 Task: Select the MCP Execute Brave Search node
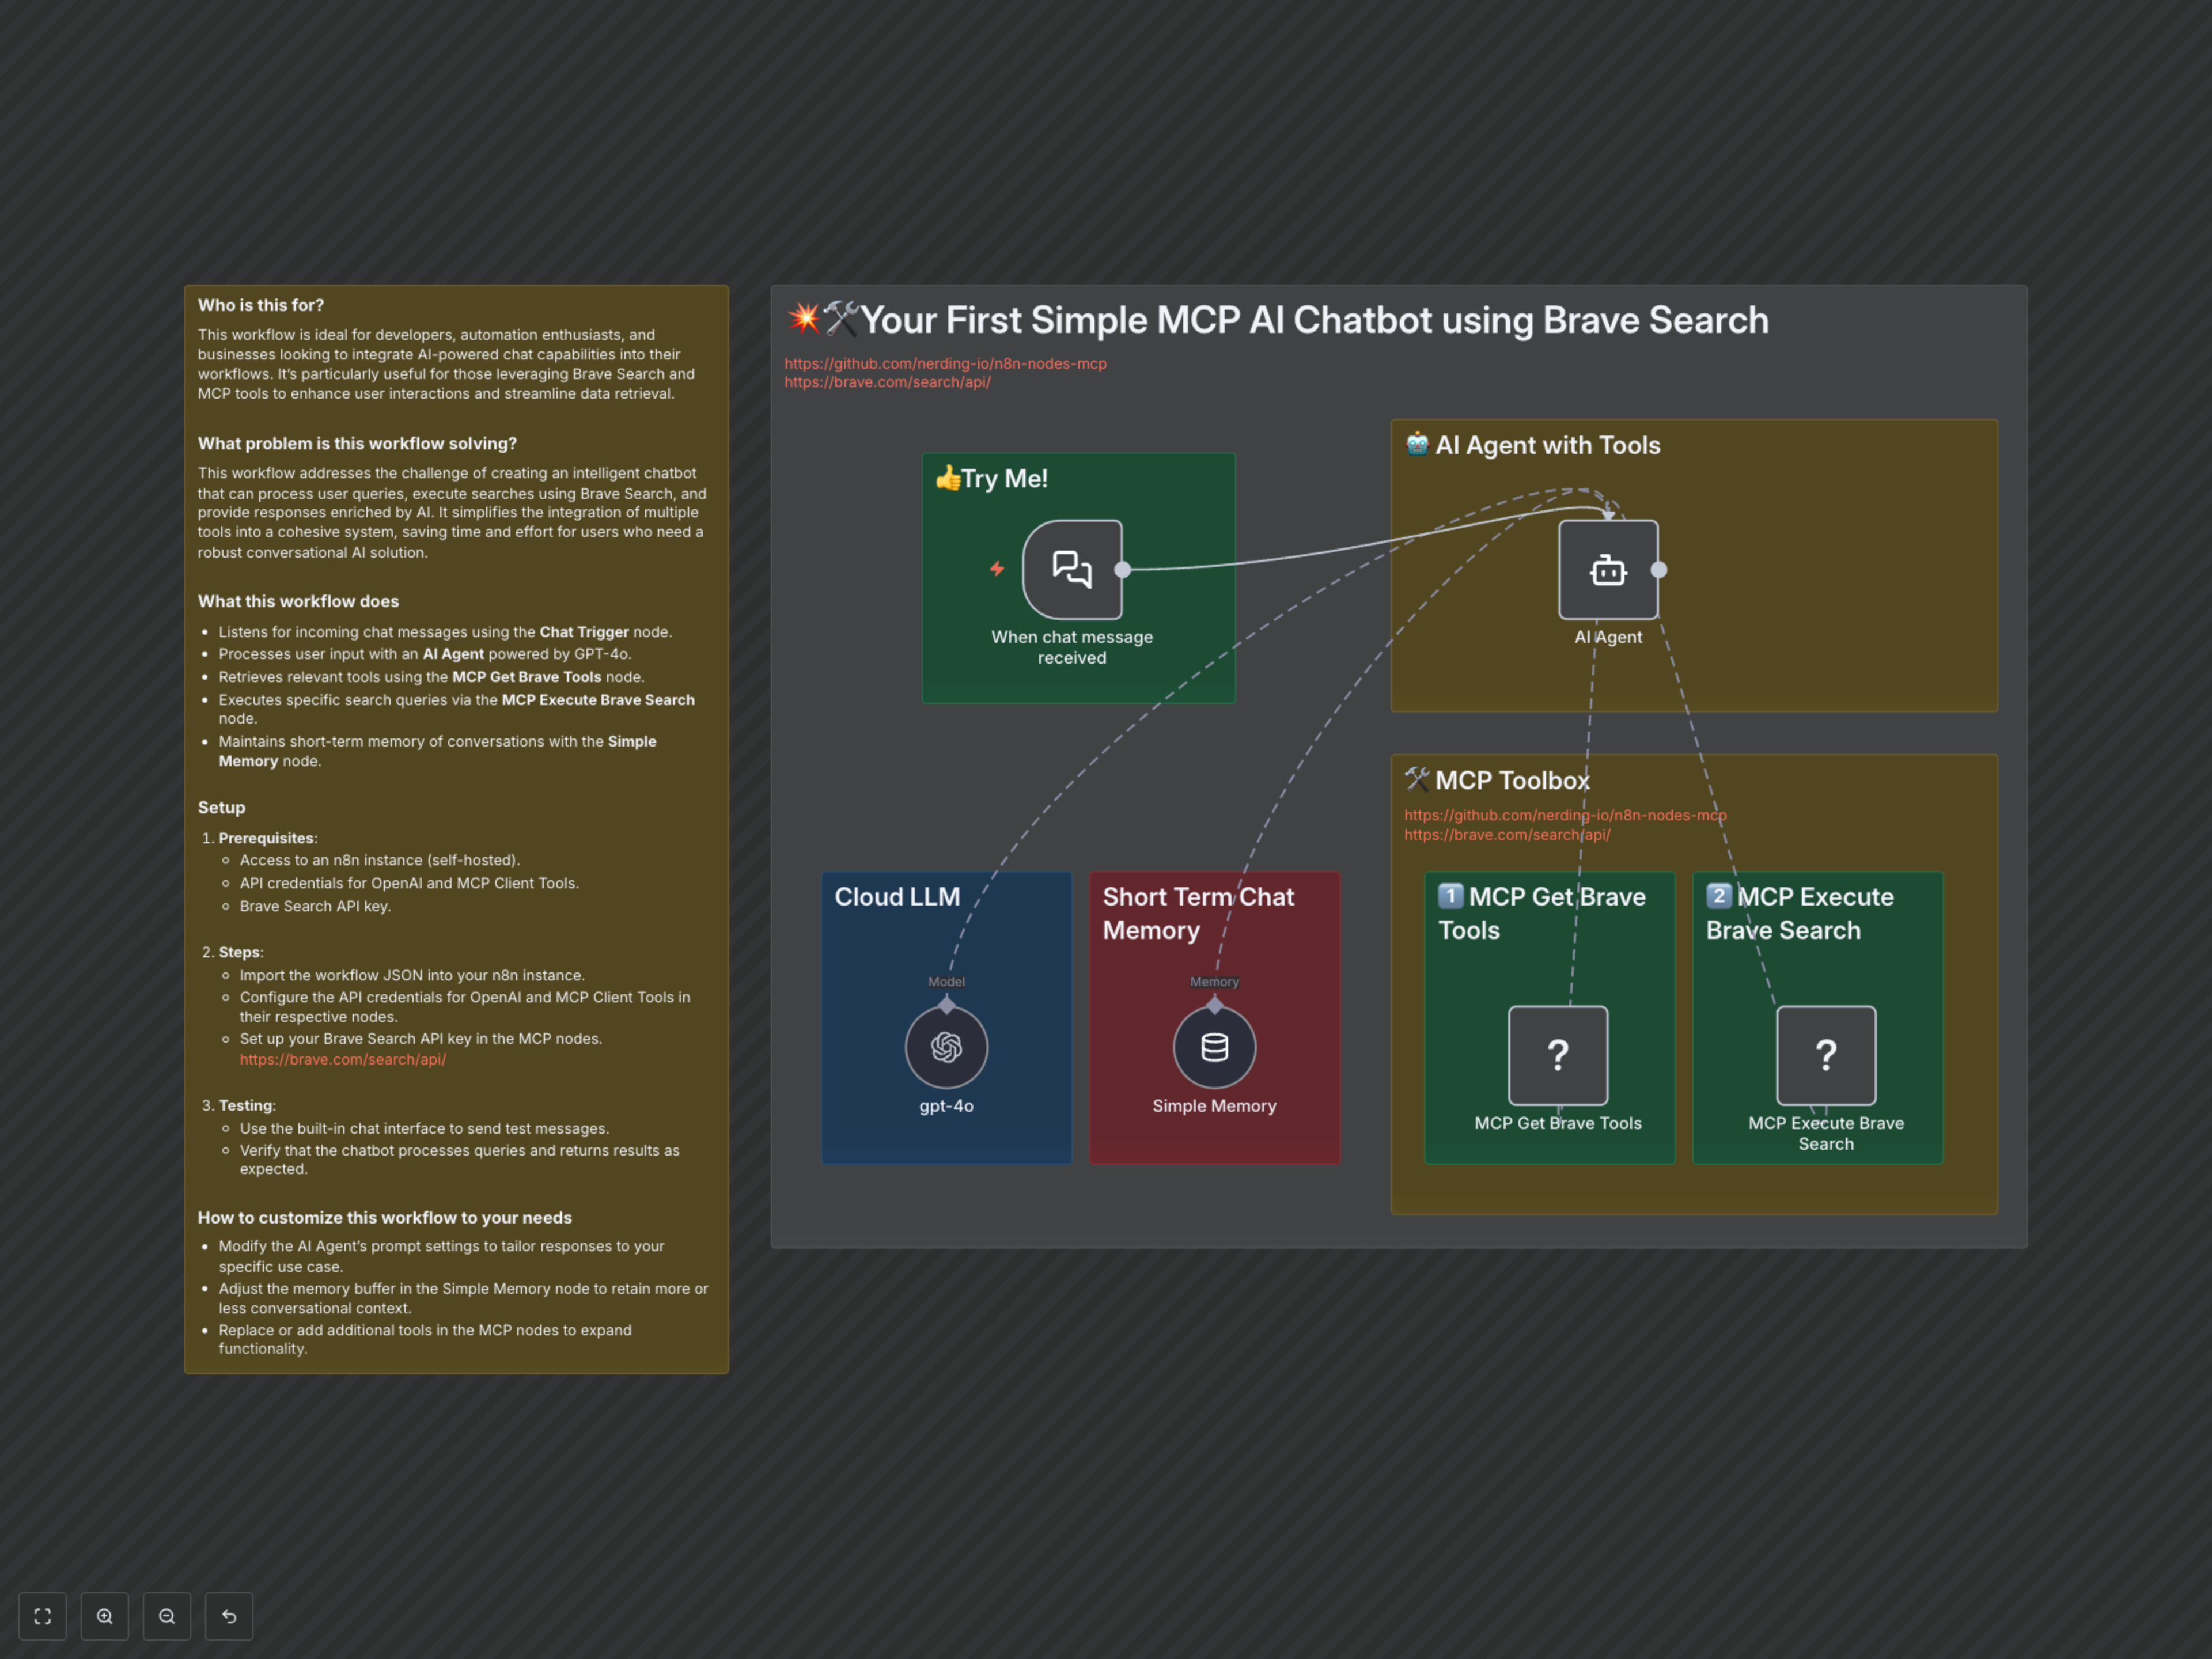tap(1825, 1055)
